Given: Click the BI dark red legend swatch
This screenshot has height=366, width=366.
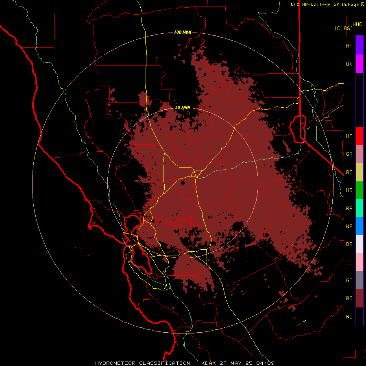Looking at the screenshot, I should [359, 298].
